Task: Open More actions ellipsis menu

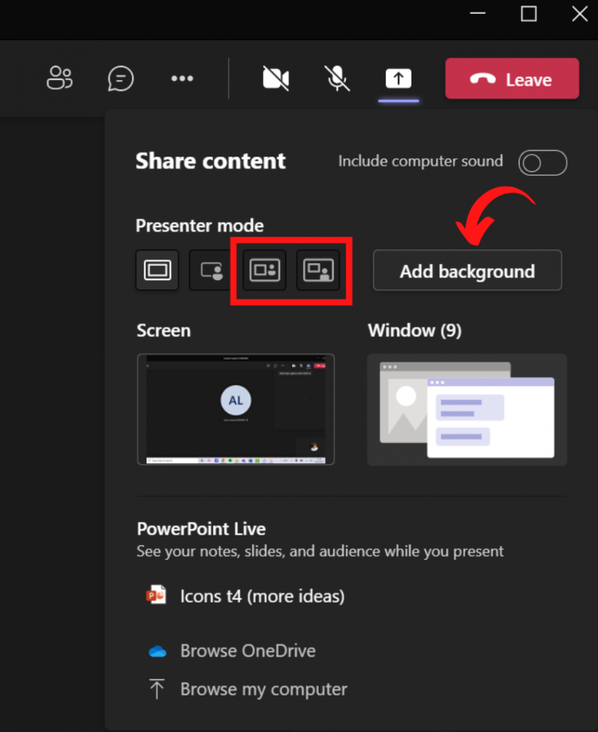Action: (182, 79)
